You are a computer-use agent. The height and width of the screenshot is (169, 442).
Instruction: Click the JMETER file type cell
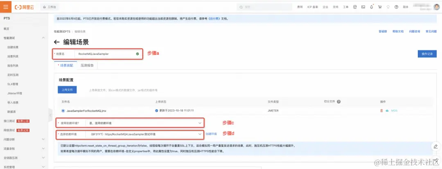[273, 111]
